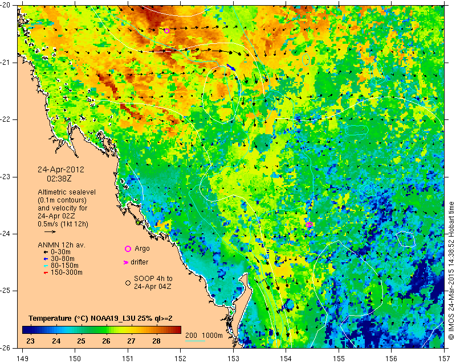Click the time label "02:38Z"
The height and width of the screenshot is (364, 456).
click(59, 179)
